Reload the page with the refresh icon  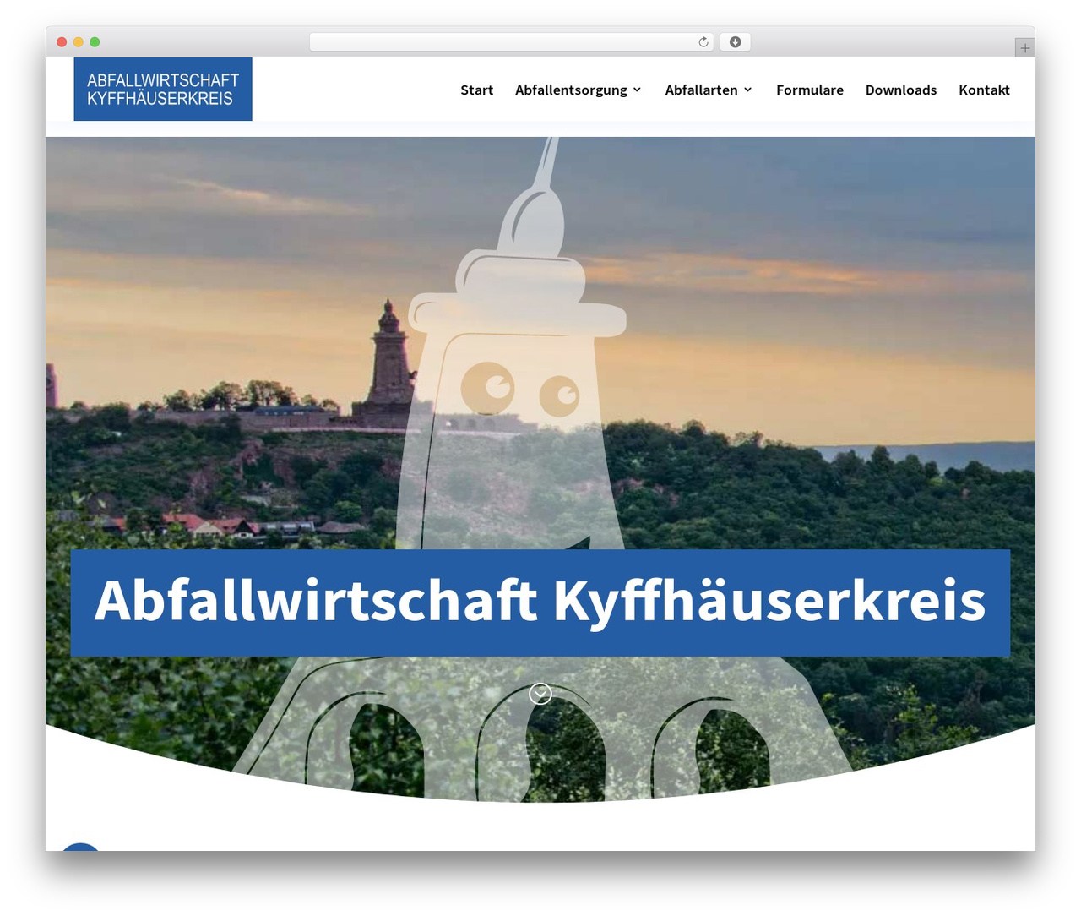point(703,42)
